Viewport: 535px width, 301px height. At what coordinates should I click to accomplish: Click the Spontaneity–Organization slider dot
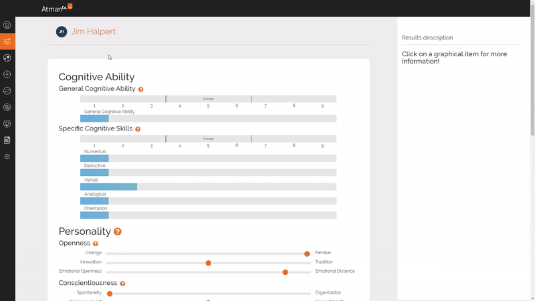pyautogui.click(x=110, y=294)
